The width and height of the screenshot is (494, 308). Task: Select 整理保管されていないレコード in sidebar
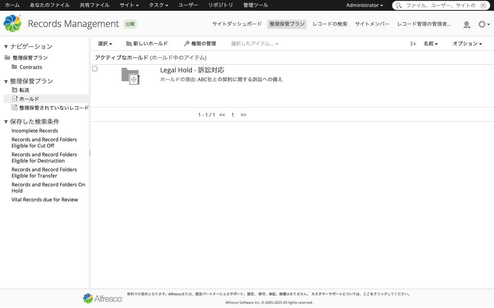[54, 108]
